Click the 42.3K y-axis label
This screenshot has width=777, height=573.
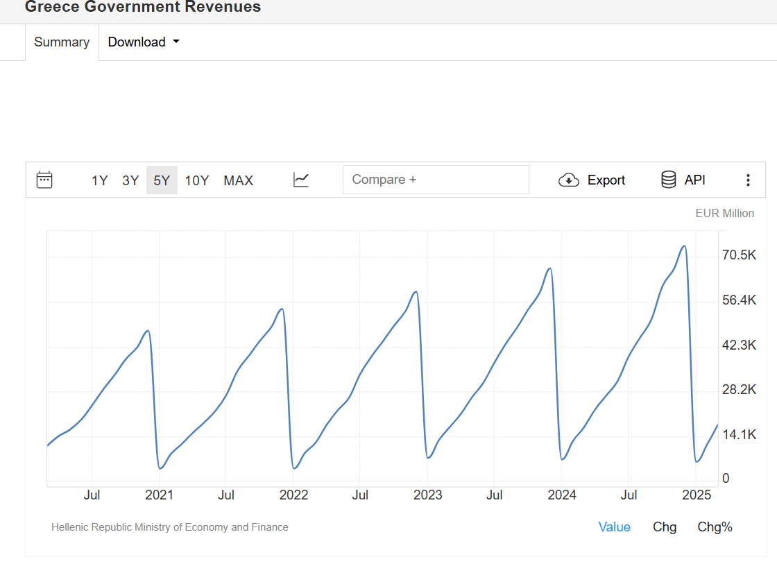point(740,345)
